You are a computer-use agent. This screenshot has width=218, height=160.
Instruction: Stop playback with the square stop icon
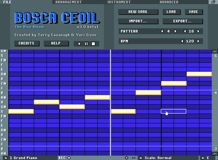pyautogui.click(x=93, y=44)
